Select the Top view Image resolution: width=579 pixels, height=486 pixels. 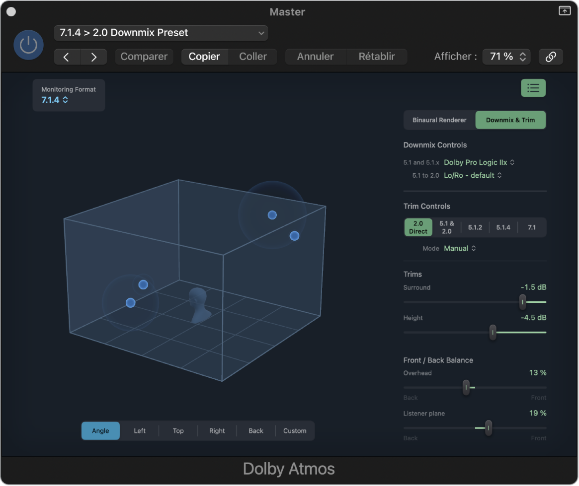[x=178, y=431]
